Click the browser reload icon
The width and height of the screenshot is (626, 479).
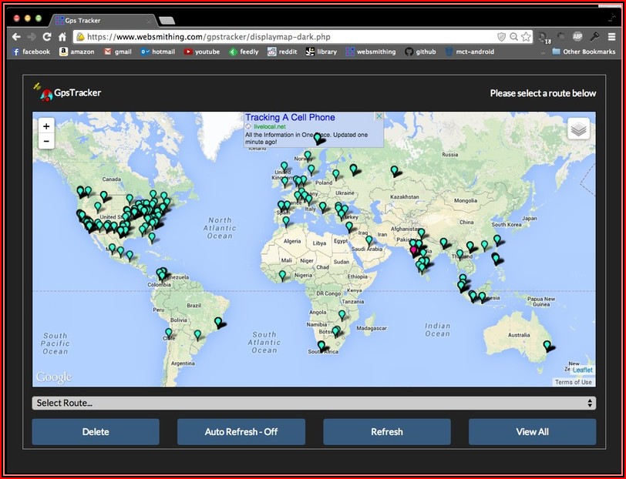(x=47, y=37)
